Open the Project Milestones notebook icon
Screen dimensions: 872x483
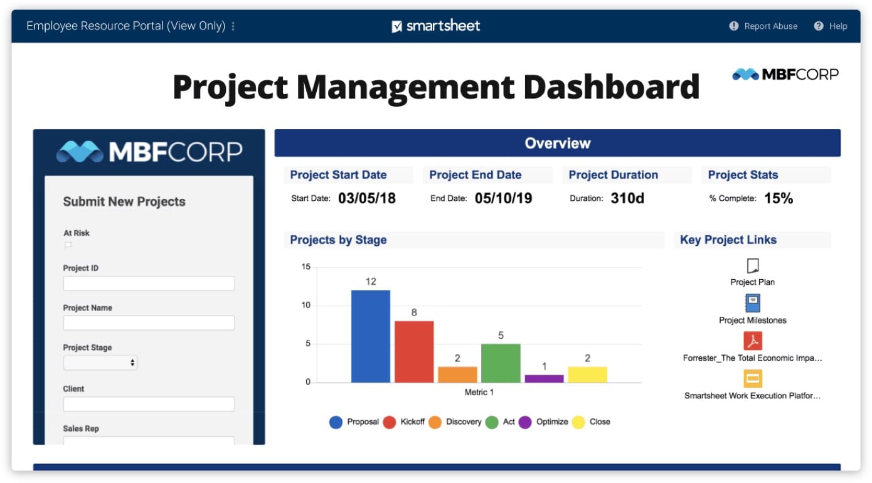(x=753, y=304)
